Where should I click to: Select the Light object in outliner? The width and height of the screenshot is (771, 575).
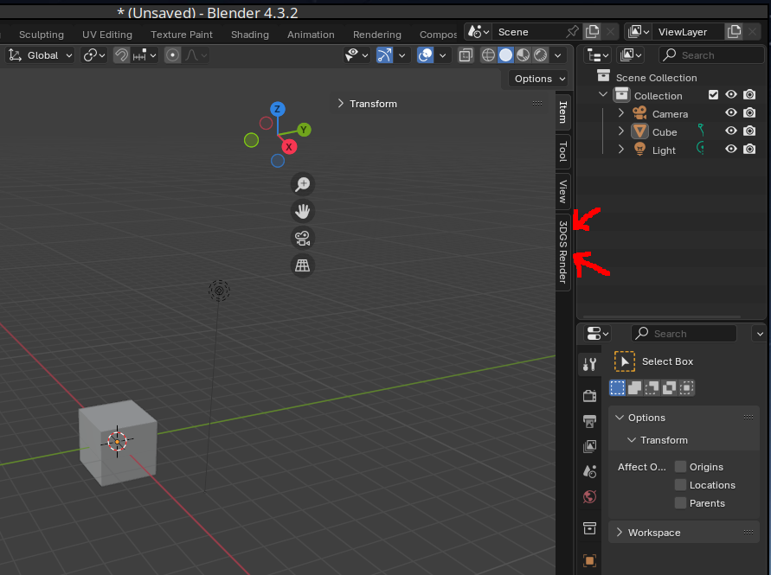click(x=664, y=150)
